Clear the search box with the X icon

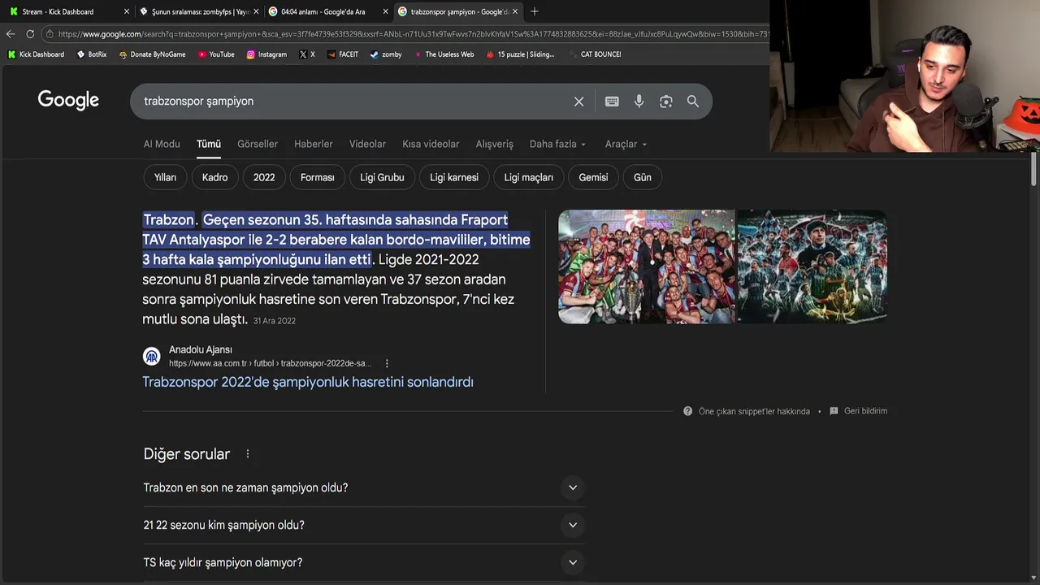click(x=578, y=102)
